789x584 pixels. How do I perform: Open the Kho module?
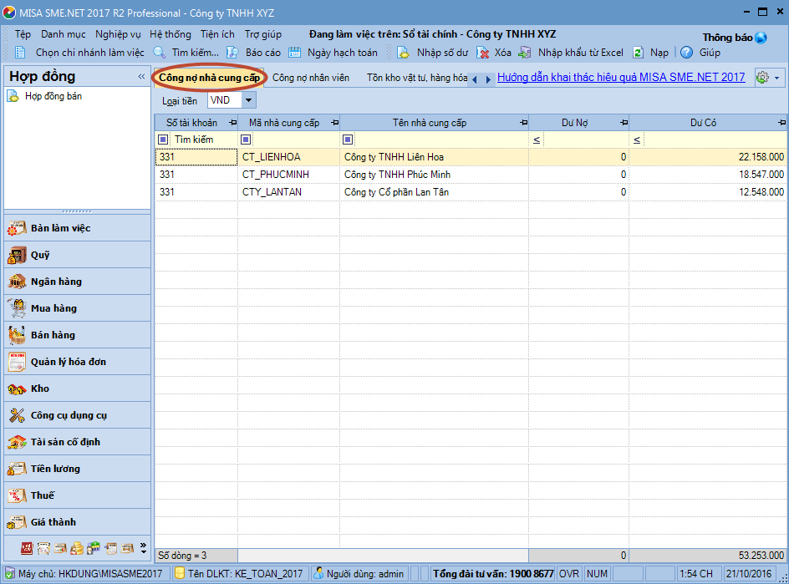77,388
